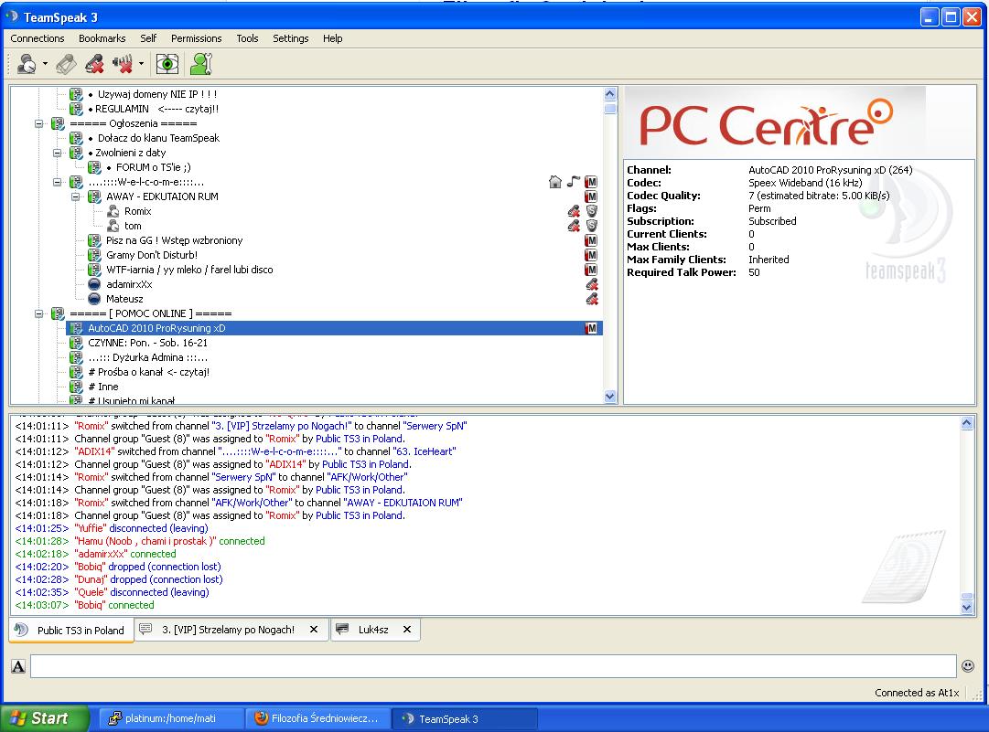Collapse the ===== Ogłoszenia ===== channel group
Screen dimensions: 989x732
coord(39,123)
